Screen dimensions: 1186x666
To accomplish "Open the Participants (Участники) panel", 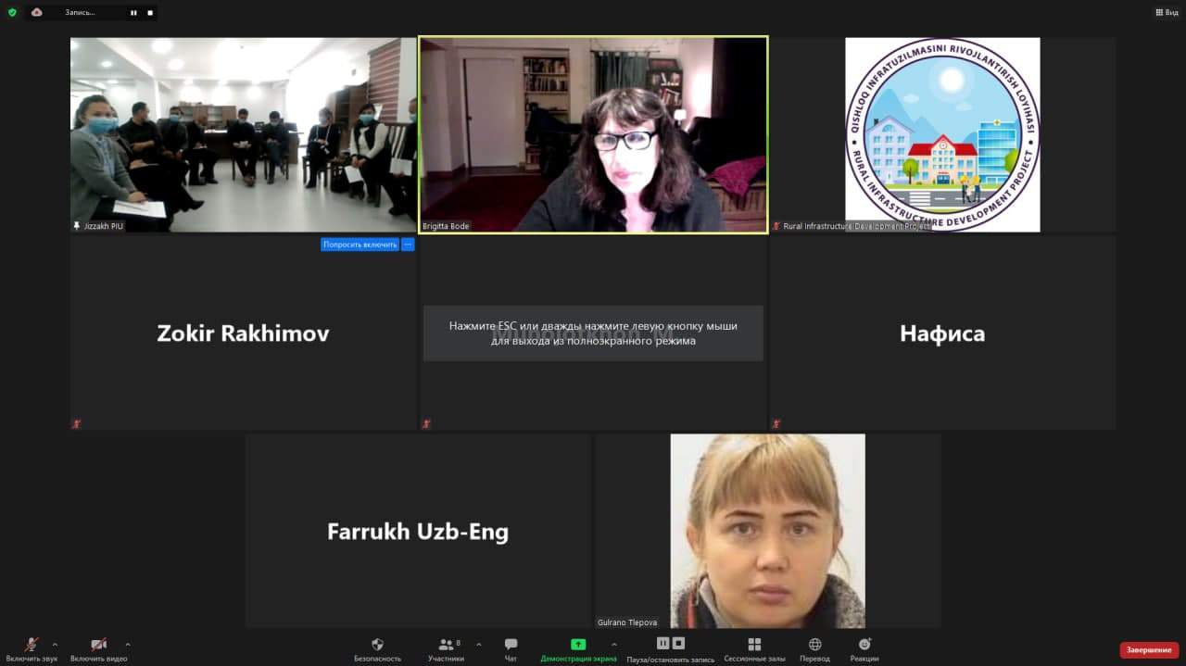I will [446, 645].
